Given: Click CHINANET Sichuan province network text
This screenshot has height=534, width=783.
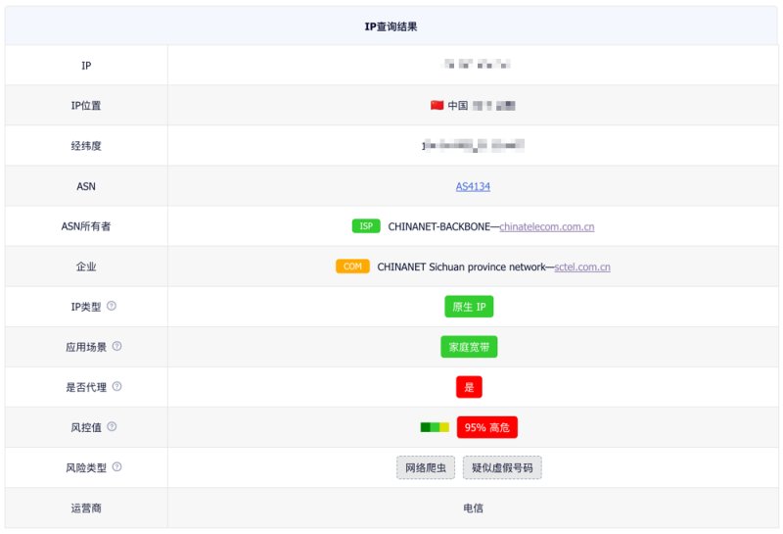Looking at the screenshot, I should click(461, 267).
